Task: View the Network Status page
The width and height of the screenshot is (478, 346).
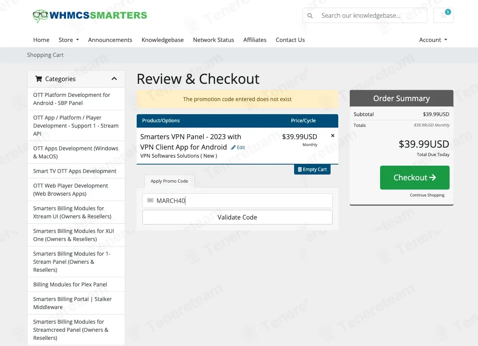Action: pyautogui.click(x=213, y=40)
